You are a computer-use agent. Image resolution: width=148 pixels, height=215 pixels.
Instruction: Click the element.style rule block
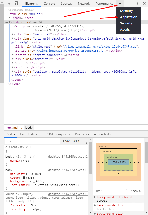[46, 149]
